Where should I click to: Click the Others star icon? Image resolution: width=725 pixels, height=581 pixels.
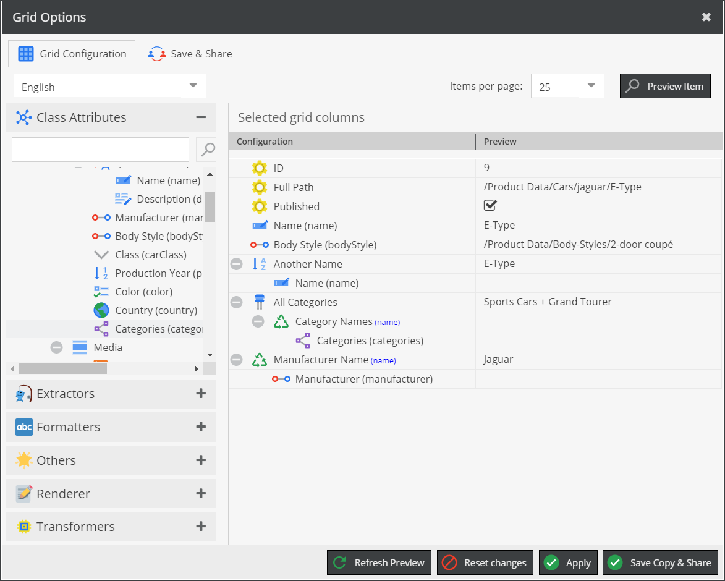click(x=23, y=460)
